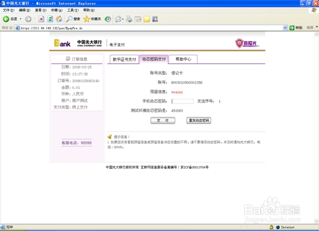Open the 收藏 (Favorites) menu
The image size is (319, 231).
coord(57,10)
